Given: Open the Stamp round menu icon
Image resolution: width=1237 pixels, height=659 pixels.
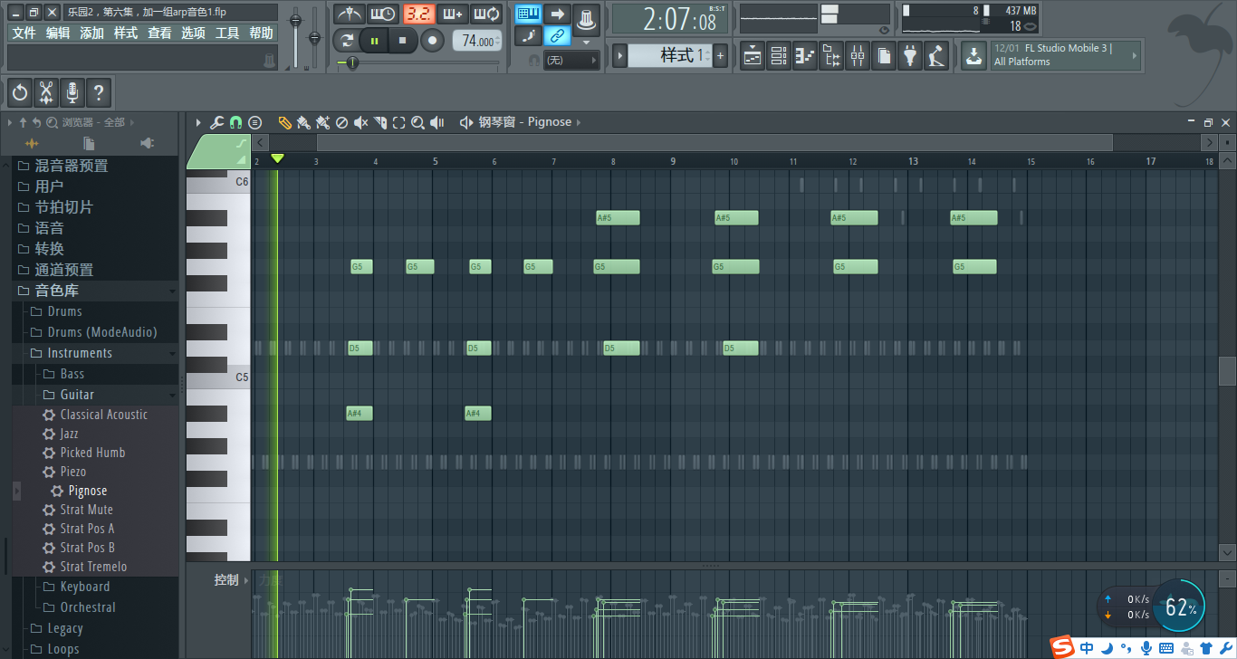Looking at the screenshot, I should [255, 122].
